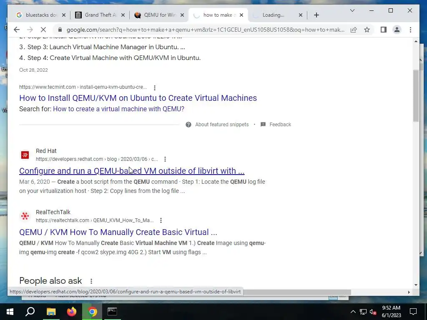Click the featured snippets help icon
427x320 pixels.
[188, 125]
